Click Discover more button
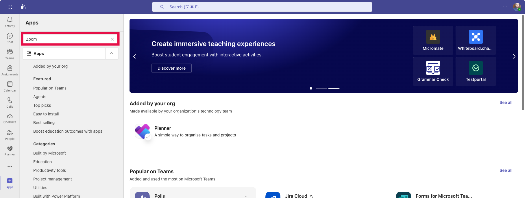The height and width of the screenshot is (198, 525). pos(171,68)
